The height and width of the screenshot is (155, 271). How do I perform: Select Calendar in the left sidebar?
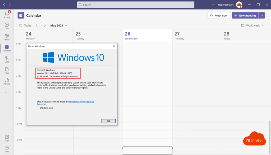point(7,48)
